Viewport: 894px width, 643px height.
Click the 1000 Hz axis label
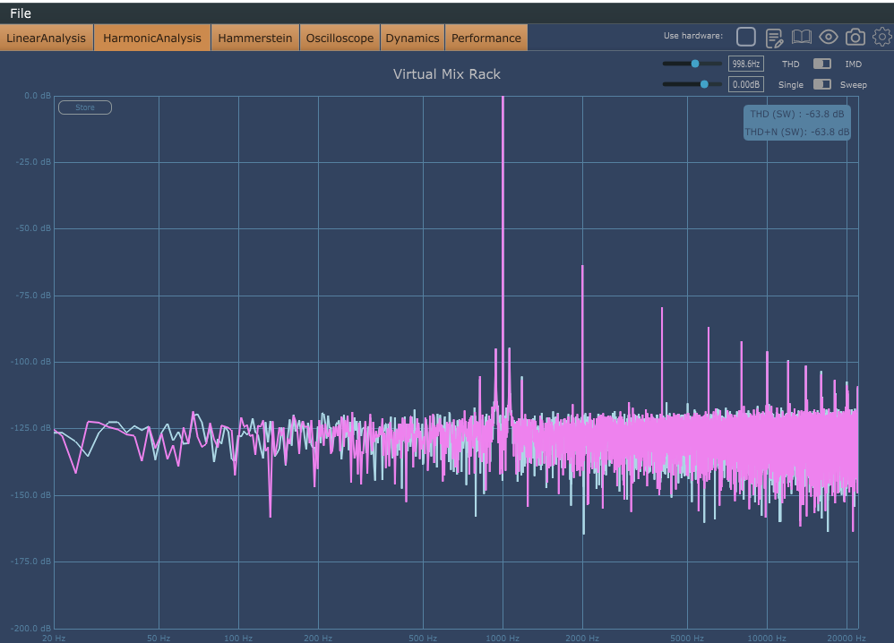[x=503, y=638]
